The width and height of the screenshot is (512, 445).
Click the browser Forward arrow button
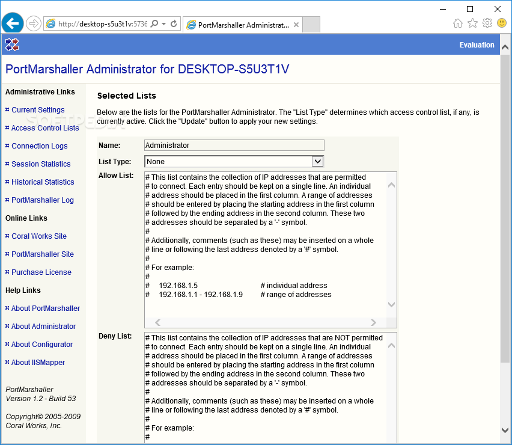[x=33, y=23]
